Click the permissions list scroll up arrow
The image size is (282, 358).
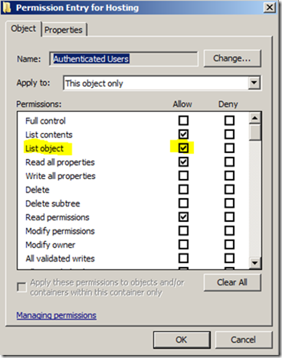pos(255,118)
